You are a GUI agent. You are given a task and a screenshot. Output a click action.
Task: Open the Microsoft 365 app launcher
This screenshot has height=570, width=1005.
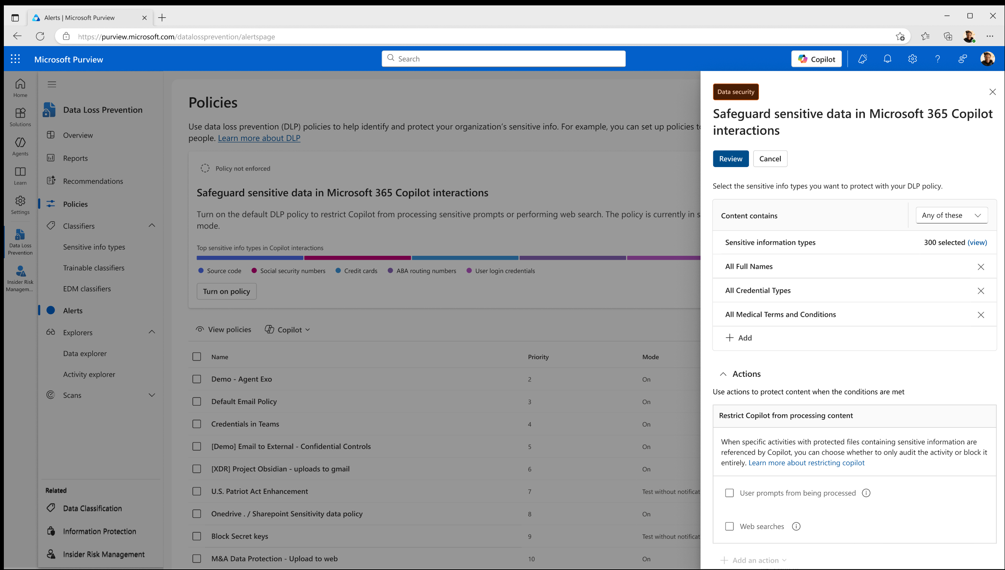coord(15,59)
